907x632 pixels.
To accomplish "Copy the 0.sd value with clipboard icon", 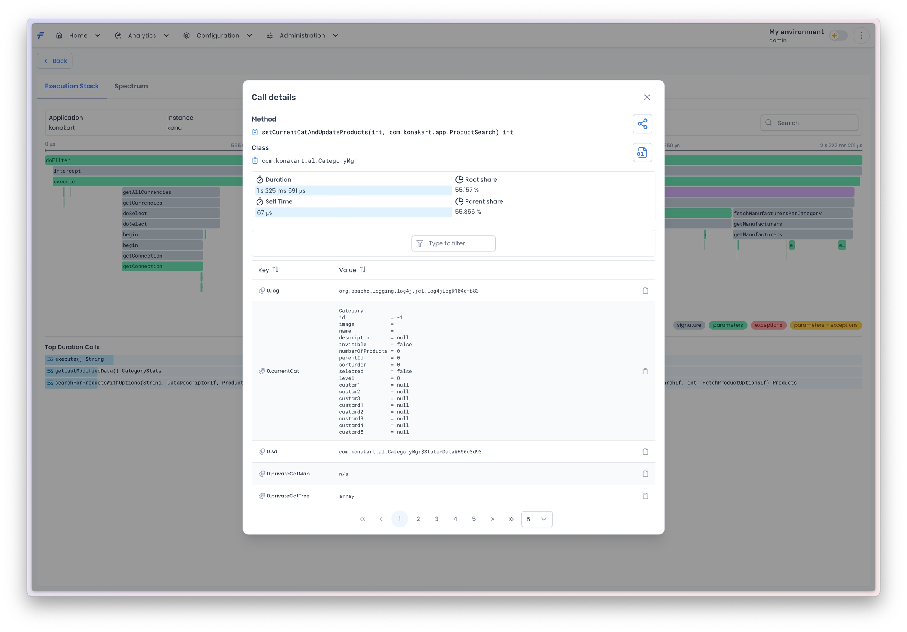I will coord(645,451).
